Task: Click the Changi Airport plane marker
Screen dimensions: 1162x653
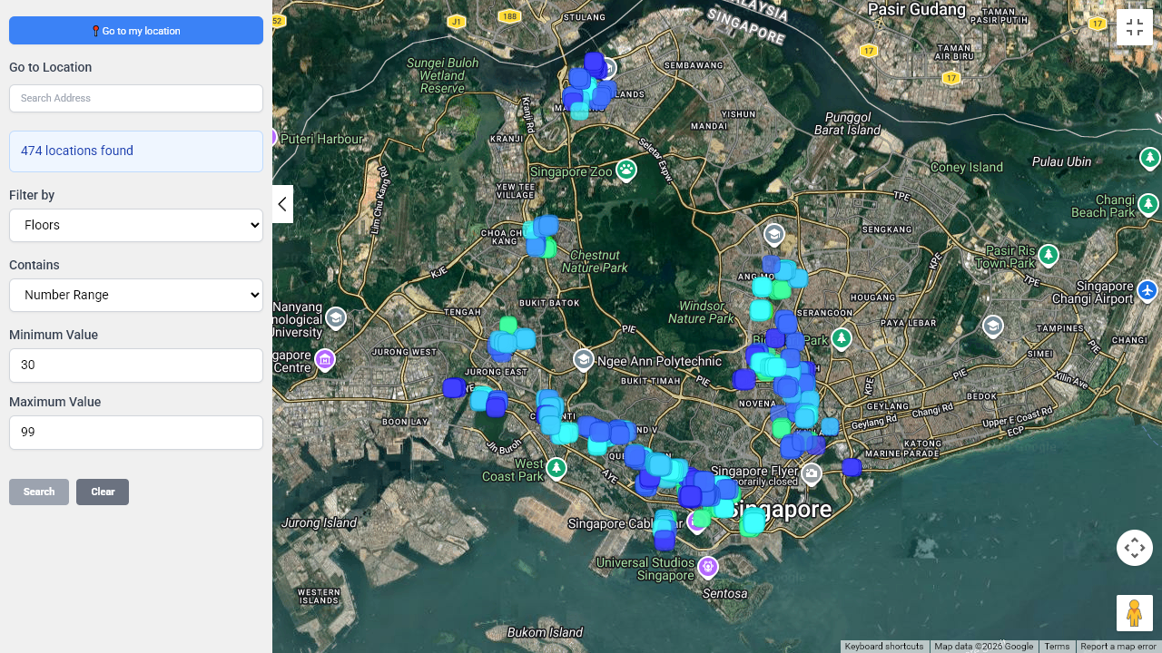Action: point(1147,291)
